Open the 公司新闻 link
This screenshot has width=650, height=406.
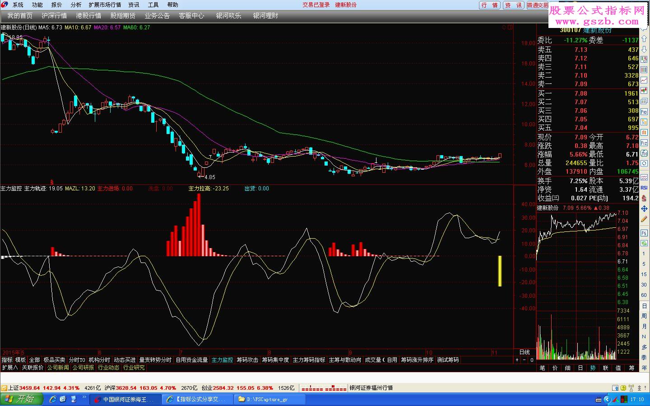[x=58, y=368]
